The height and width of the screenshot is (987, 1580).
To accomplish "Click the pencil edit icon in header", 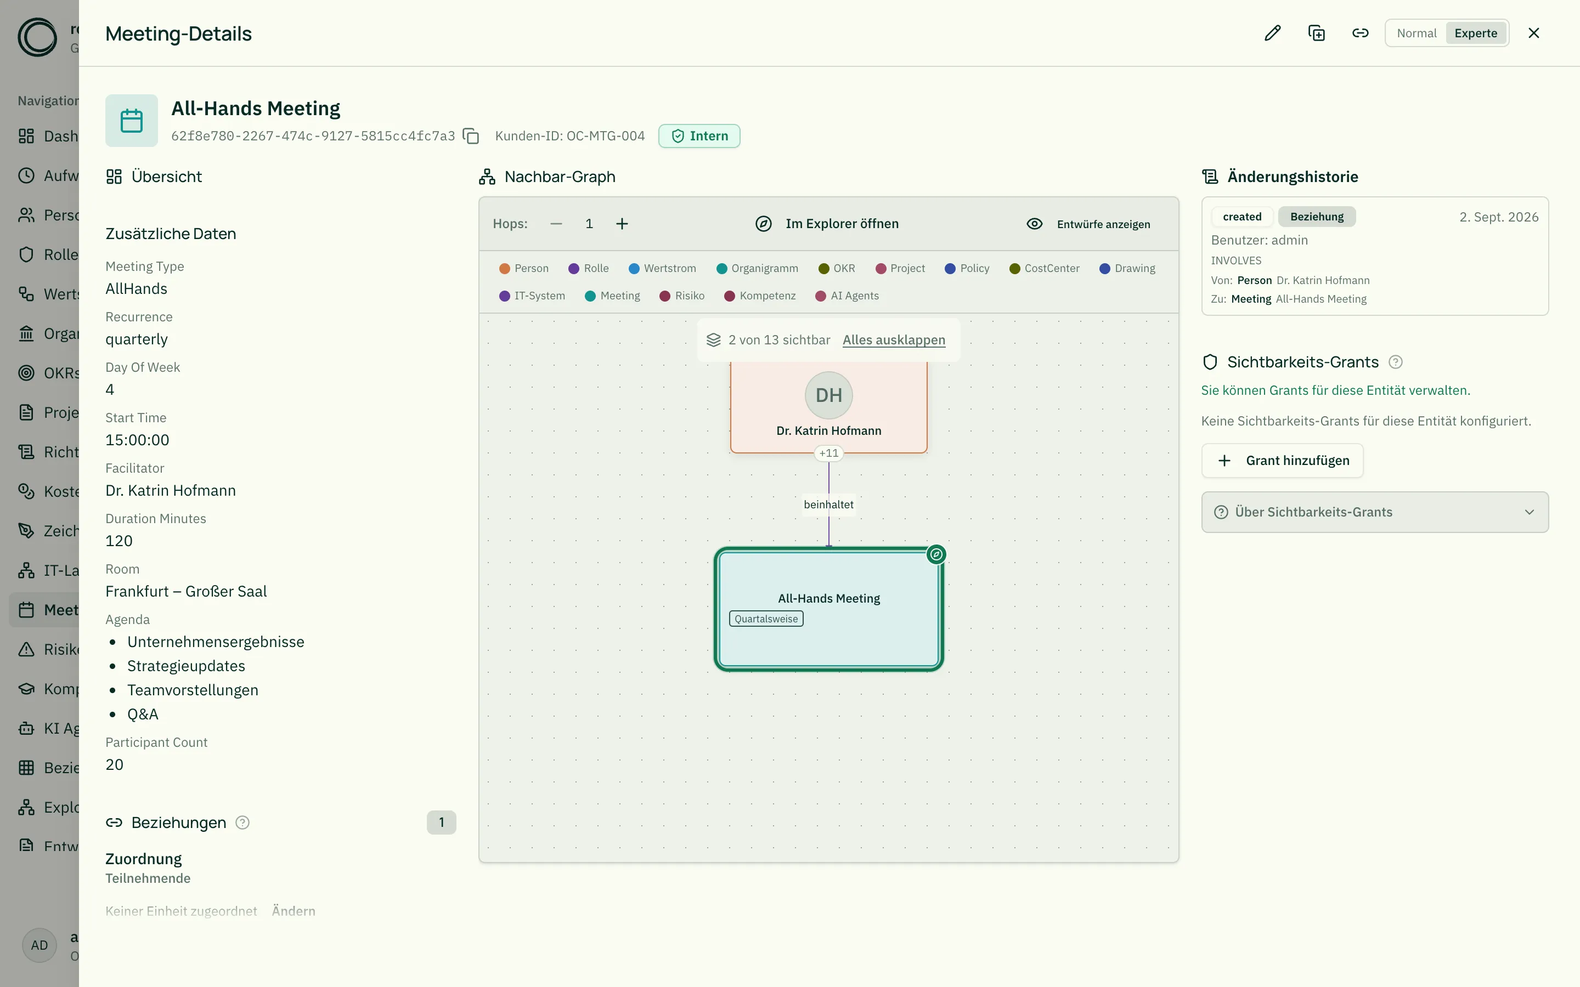I will [x=1272, y=33].
